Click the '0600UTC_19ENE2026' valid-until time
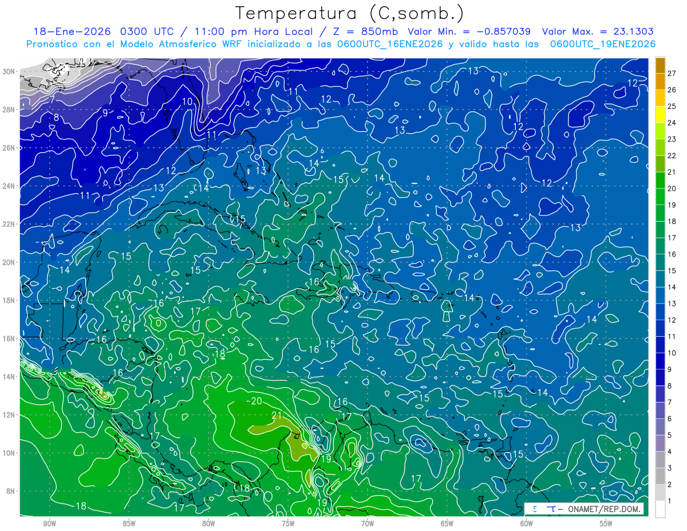The width and height of the screenshot is (687, 531). [603, 44]
